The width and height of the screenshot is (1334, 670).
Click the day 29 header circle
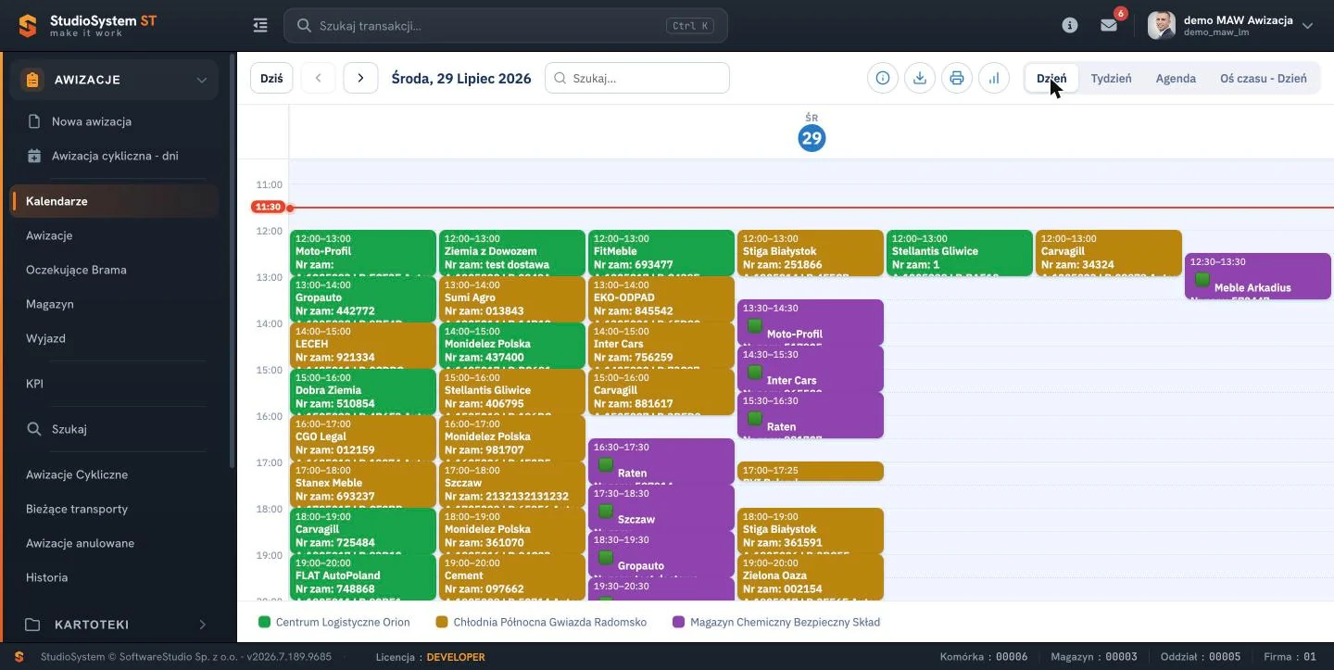(x=812, y=139)
